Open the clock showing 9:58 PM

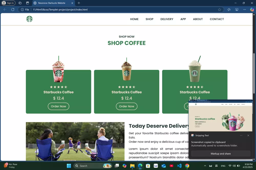[248, 166]
